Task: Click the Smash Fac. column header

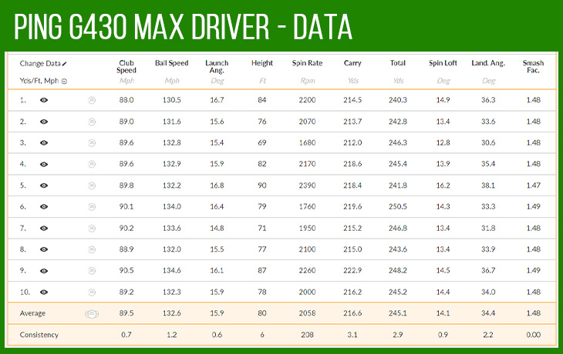Action: point(533,67)
